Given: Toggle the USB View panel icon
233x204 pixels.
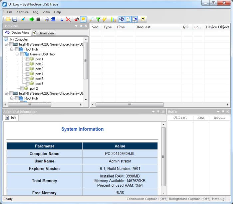Looking at the screenshot, I should coord(122,19).
